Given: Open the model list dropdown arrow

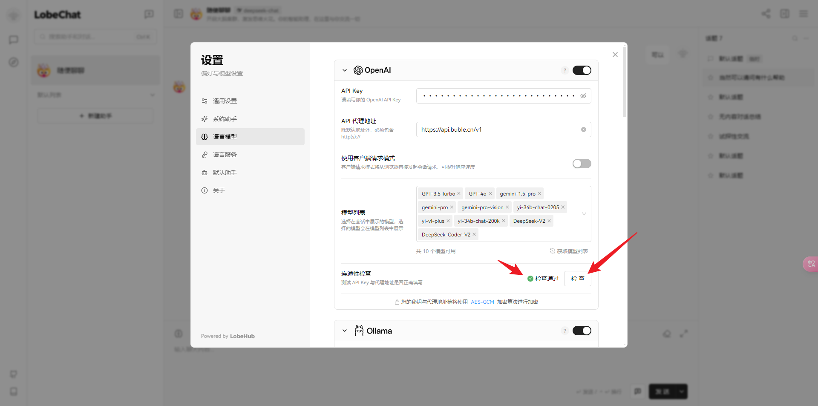Looking at the screenshot, I should click(584, 214).
